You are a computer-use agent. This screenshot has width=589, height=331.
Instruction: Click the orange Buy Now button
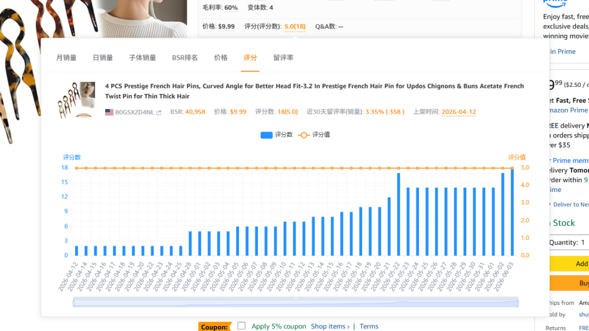tap(569, 283)
